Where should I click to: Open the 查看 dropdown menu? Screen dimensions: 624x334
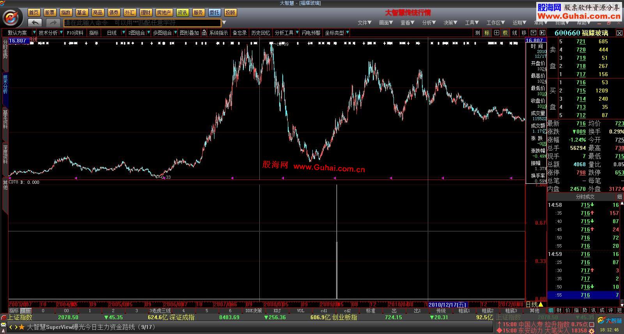pyautogui.click(x=407, y=23)
